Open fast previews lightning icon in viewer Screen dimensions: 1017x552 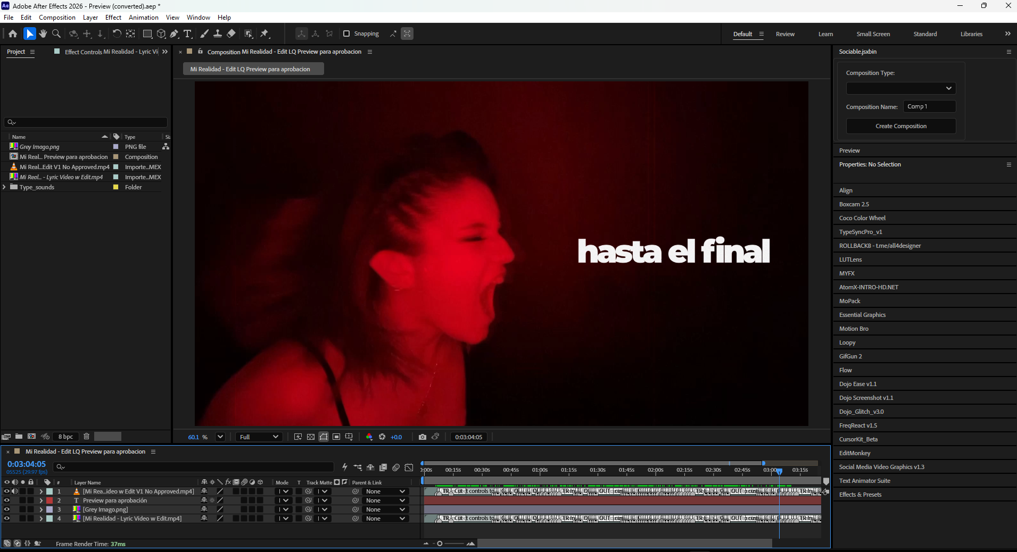coord(298,437)
